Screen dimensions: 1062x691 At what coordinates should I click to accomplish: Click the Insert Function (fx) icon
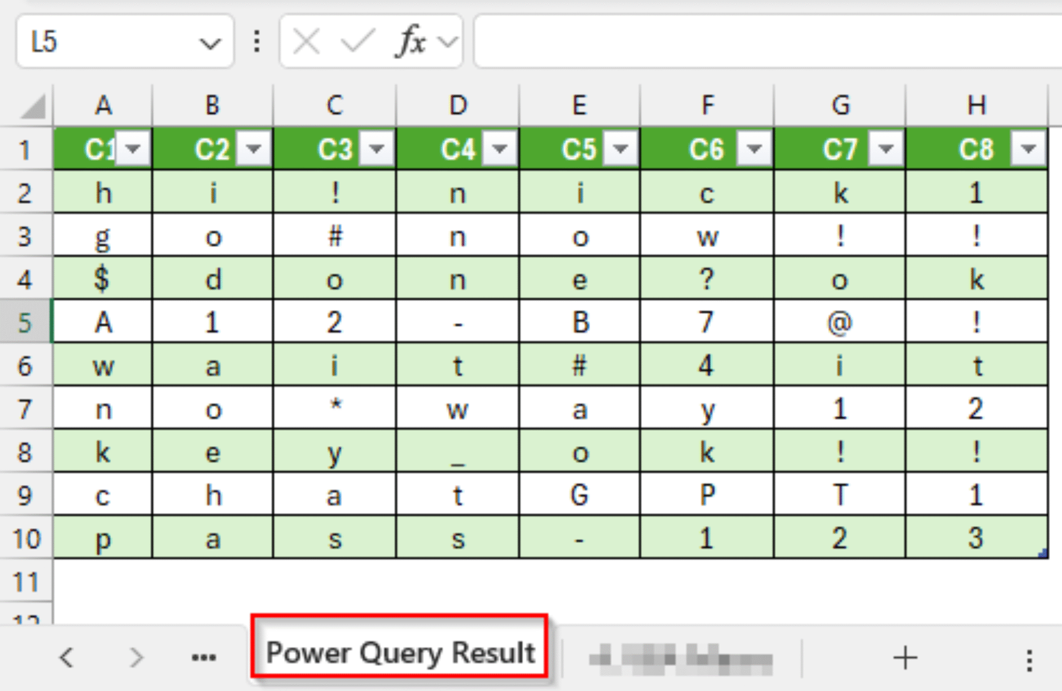point(412,42)
